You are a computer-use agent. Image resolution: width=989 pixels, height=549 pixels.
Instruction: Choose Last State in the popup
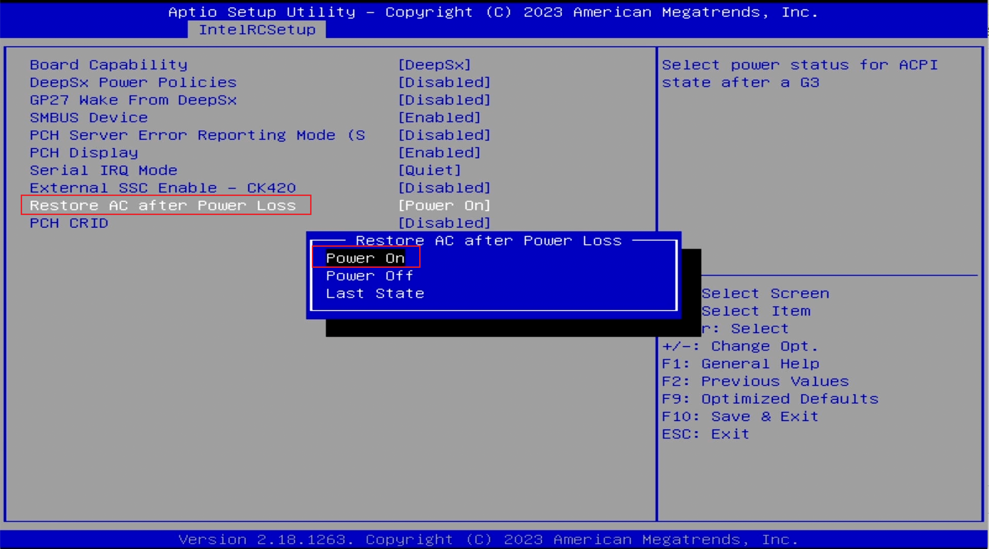pos(375,294)
